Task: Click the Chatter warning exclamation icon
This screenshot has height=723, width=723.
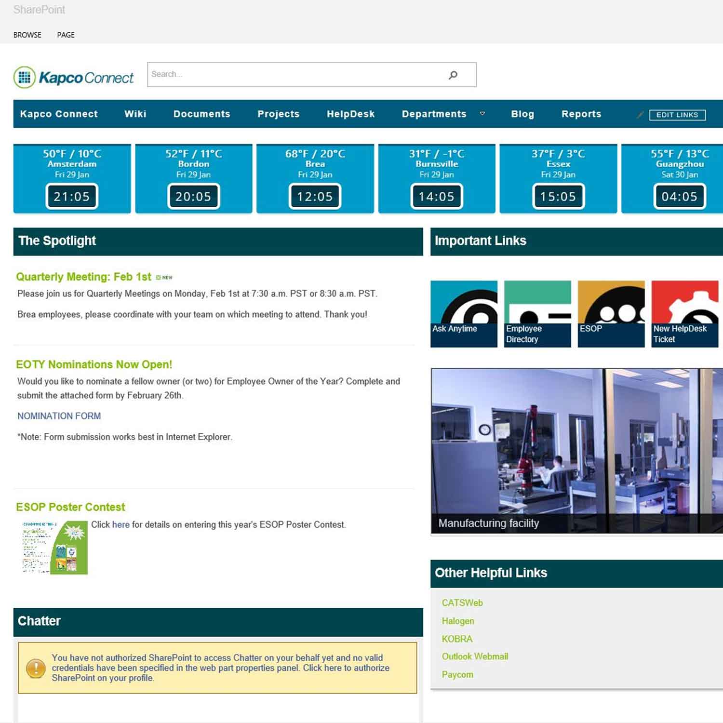Action: pos(36,668)
